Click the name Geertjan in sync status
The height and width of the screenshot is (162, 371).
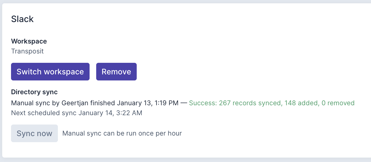point(73,103)
